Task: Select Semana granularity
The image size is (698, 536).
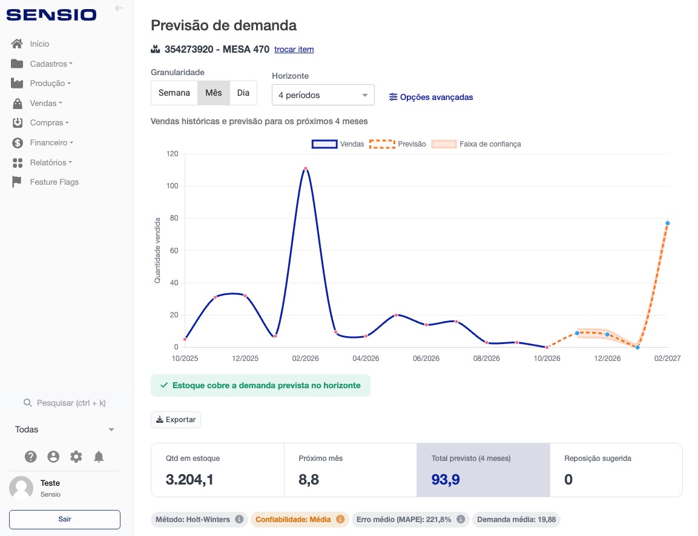Action: click(x=174, y=93)
